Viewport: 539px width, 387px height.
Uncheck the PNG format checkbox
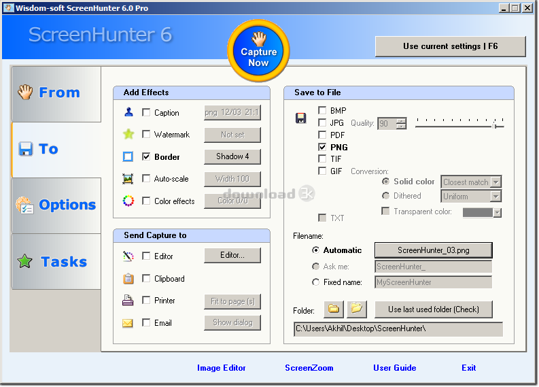point(322,147)
